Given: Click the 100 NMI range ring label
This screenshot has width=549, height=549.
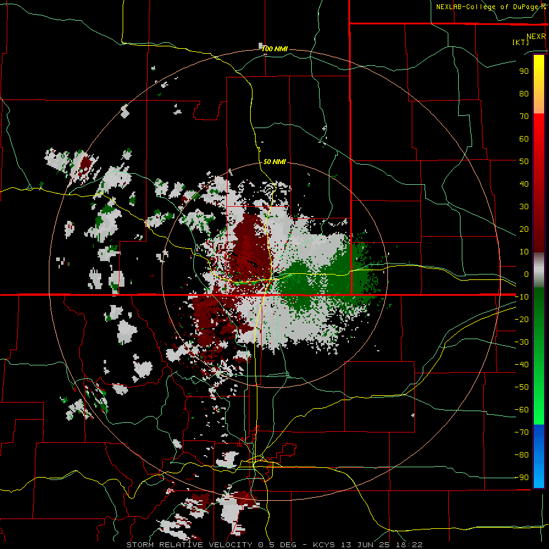Looking at the screenshot, I should pos(275,49).
